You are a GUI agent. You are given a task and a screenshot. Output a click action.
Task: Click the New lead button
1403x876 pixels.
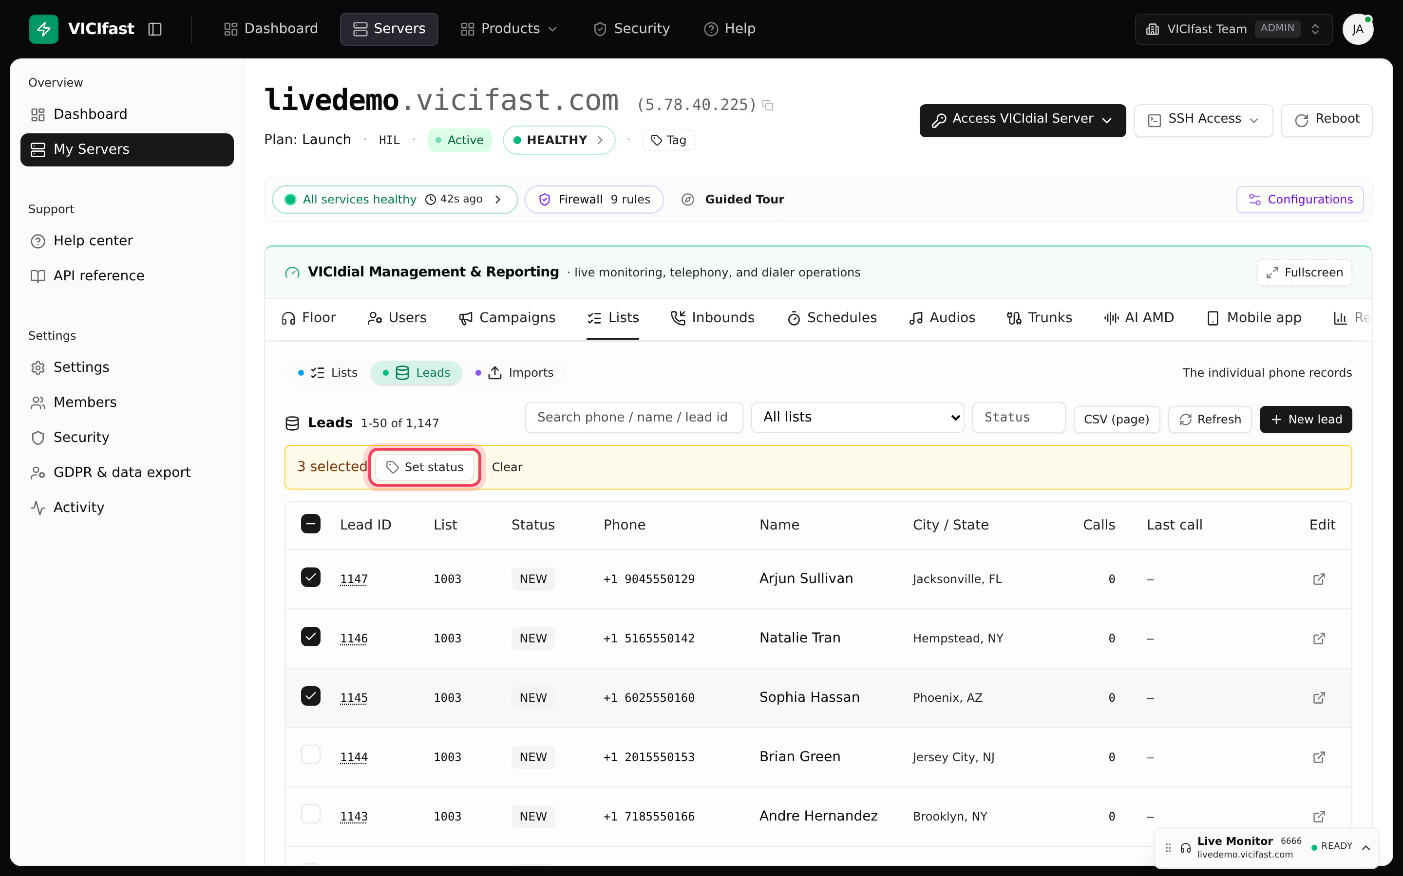click(x=1306, y=420)
